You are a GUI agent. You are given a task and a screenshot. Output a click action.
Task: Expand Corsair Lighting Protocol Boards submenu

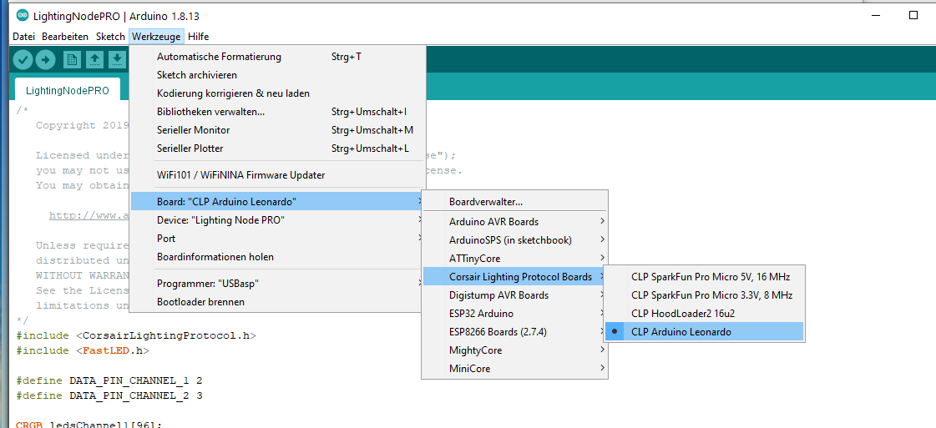[x=514, y=277]
